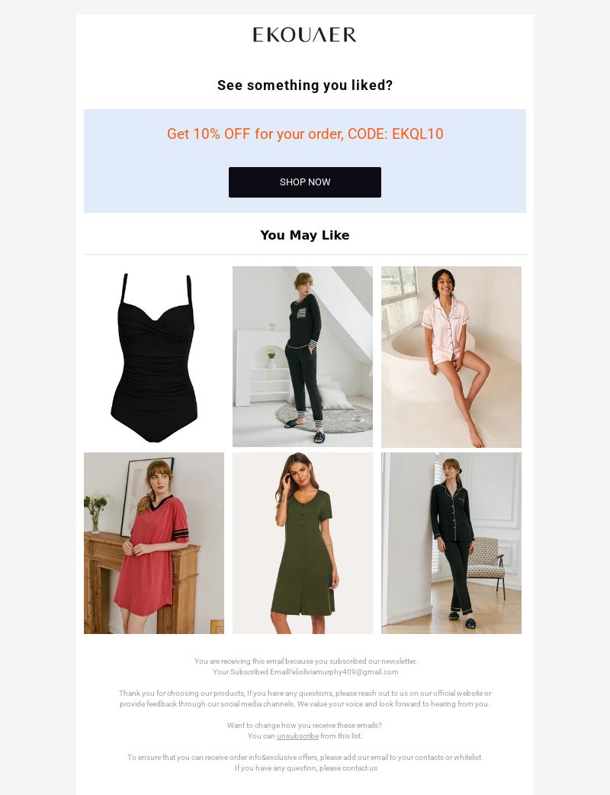Viewport: 610px width, 795px height.
Task: Open the black striped-pocket pajama set image
Action: point(303,357)
